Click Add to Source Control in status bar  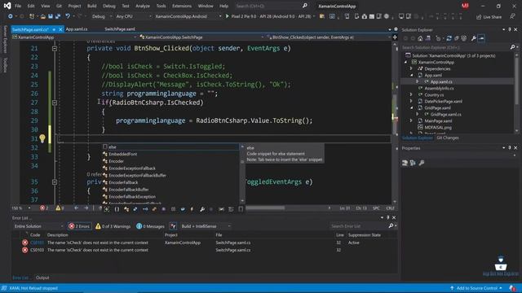click(476, 288)
